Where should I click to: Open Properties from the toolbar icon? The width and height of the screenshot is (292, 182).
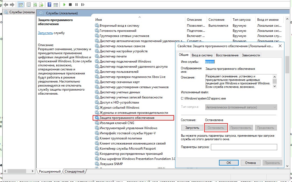pyautogui.click(x=29, y=5)
